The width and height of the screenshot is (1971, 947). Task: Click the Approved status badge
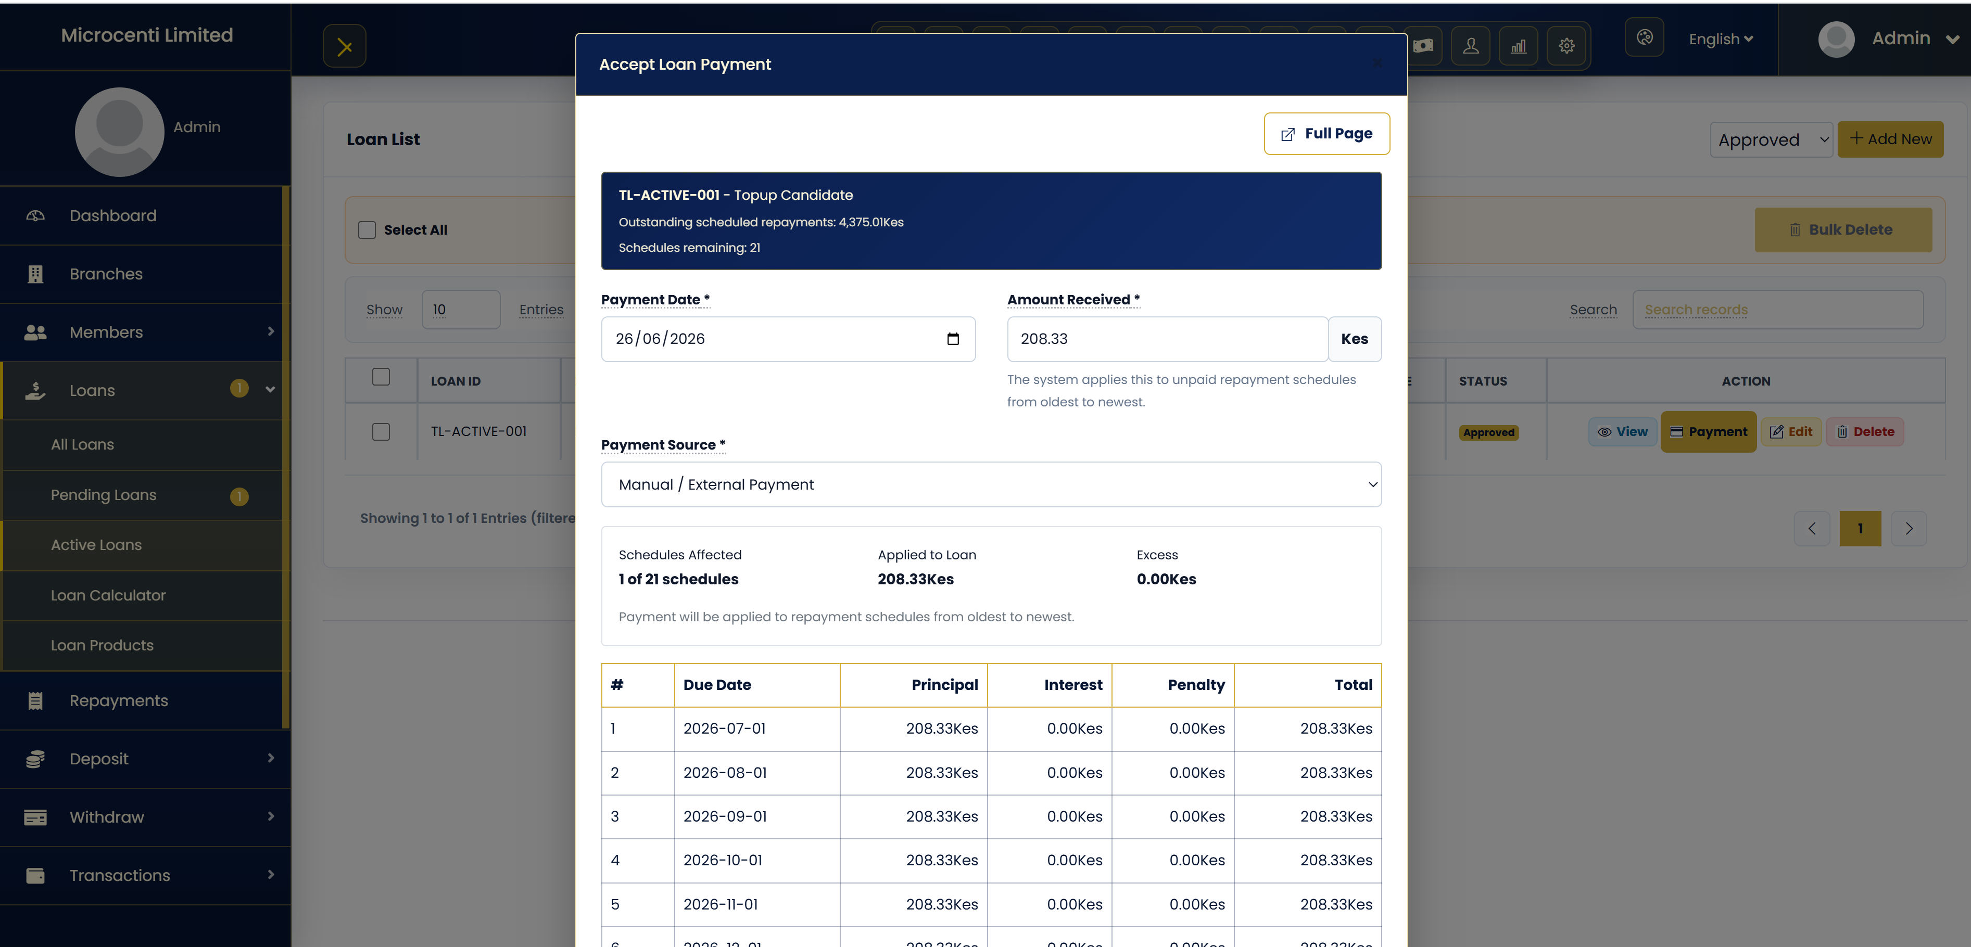tap(1488, 433)
